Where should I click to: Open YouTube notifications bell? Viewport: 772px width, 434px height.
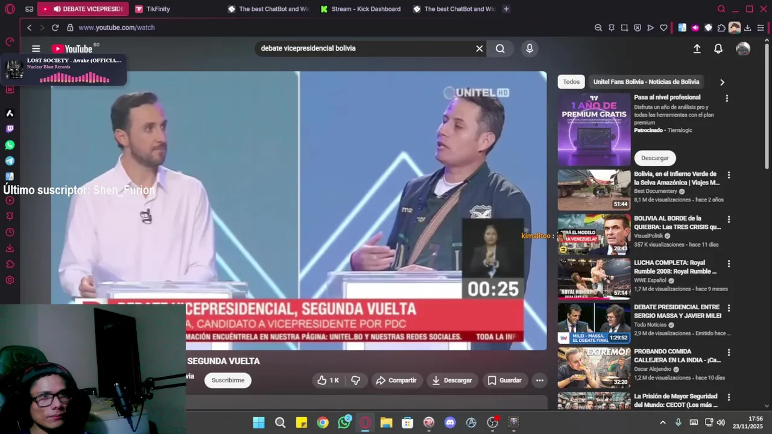(718, 49)
